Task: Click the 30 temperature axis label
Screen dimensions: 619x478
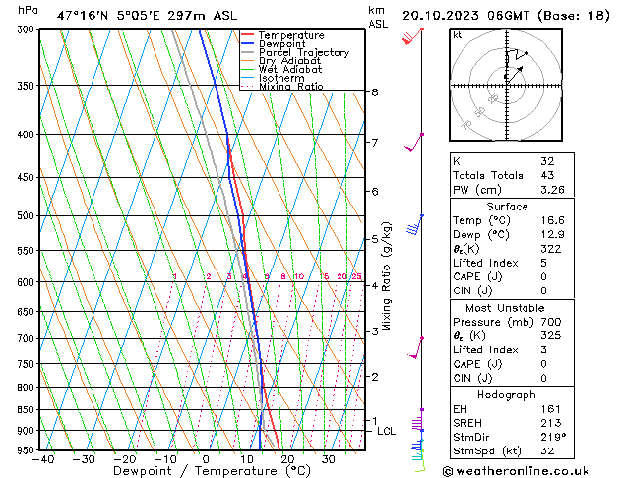Action: click(x=328, y=459)
